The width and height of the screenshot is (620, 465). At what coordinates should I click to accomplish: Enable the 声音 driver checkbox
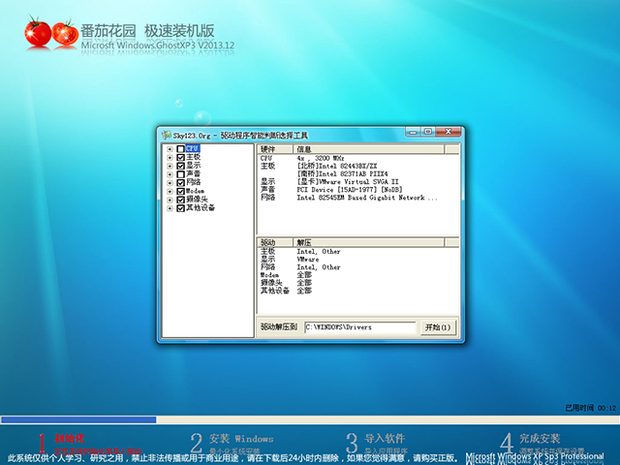coord(180,174)
